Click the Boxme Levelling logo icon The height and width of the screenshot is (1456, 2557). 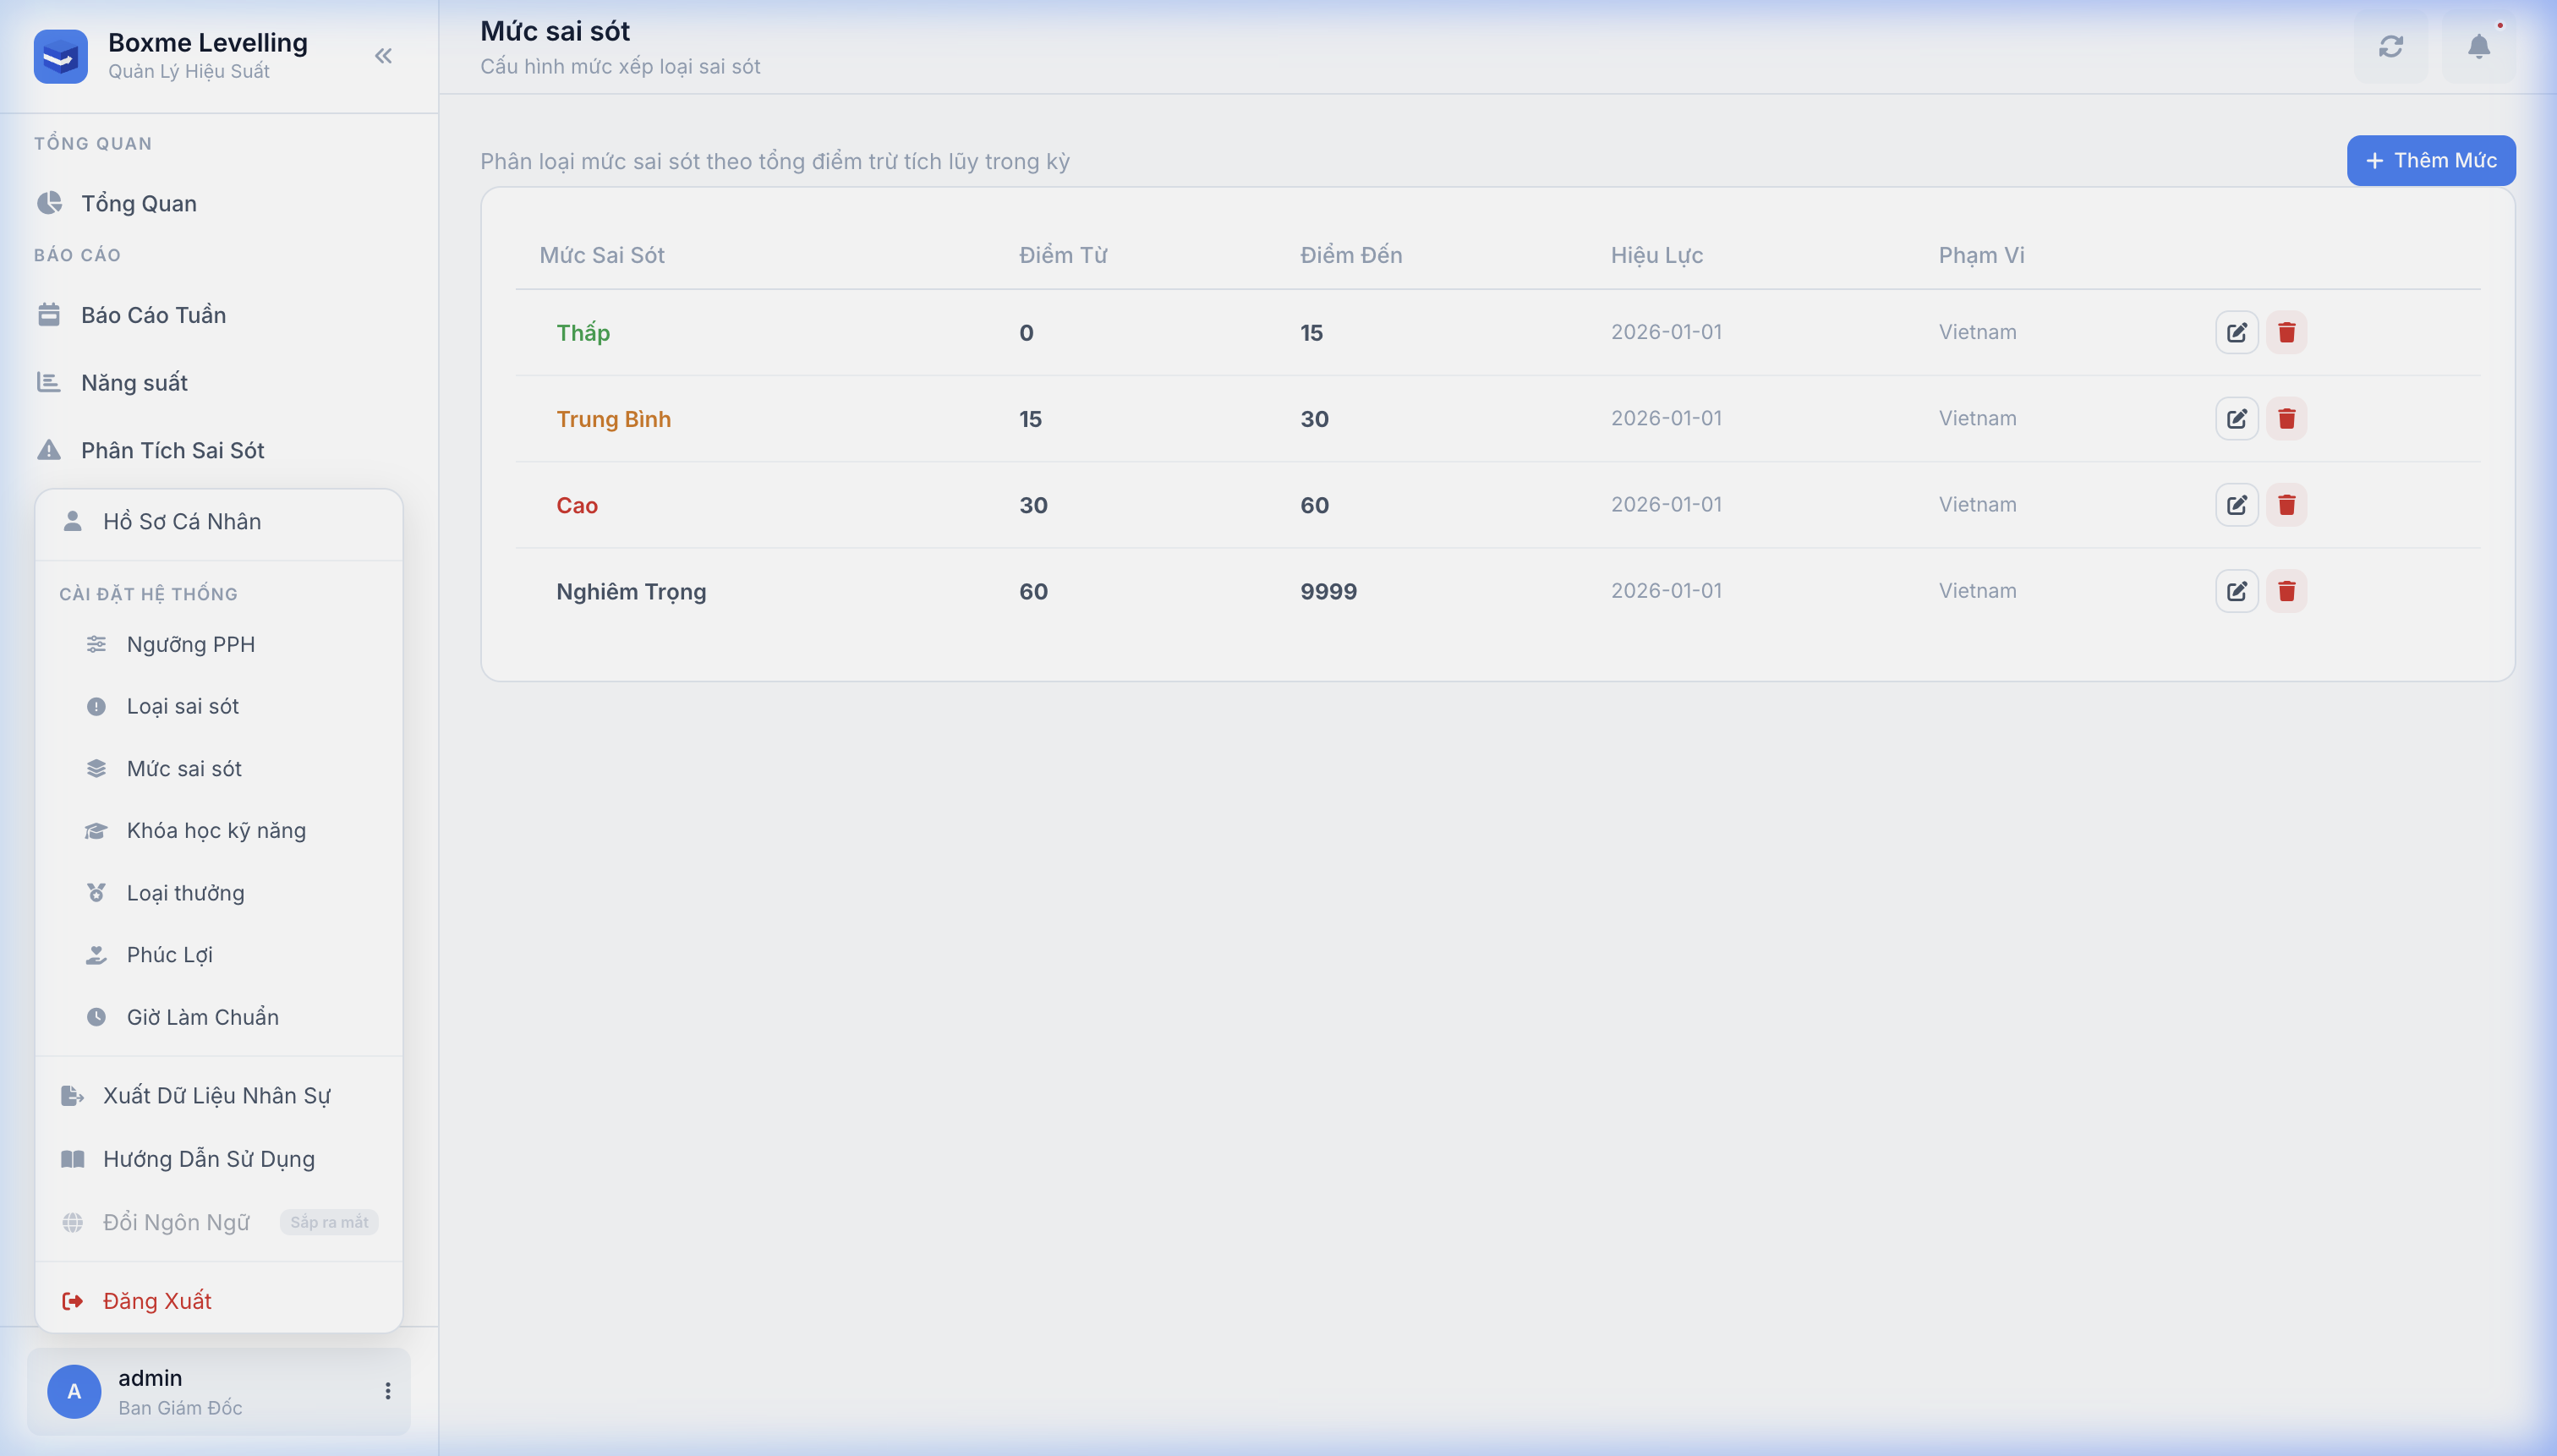[60, 56]
